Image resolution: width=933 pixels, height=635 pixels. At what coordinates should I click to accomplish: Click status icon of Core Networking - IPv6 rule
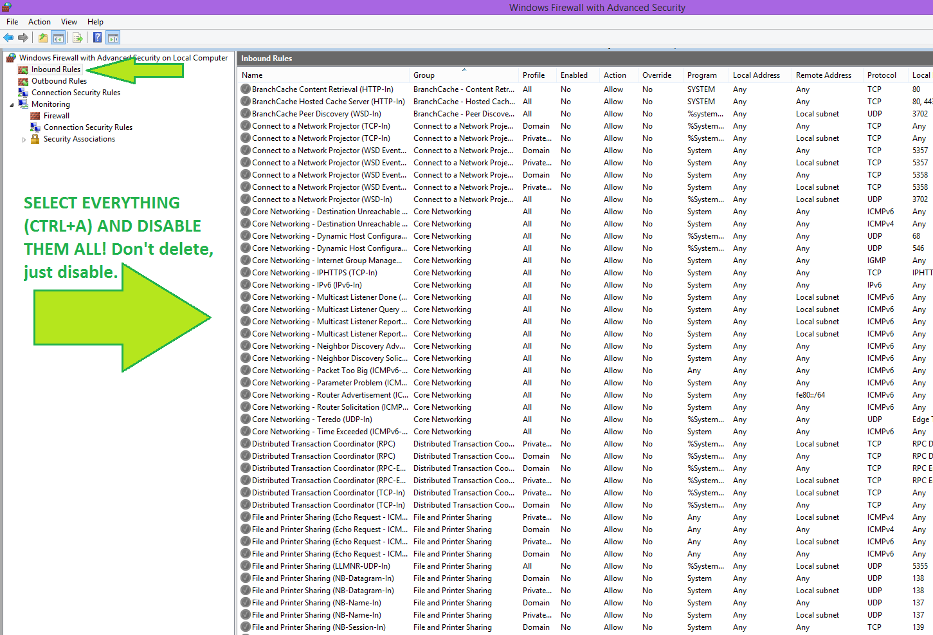coord(246,285)
